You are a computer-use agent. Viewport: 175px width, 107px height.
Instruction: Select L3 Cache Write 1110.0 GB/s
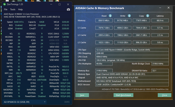click(x=123, y=43)
